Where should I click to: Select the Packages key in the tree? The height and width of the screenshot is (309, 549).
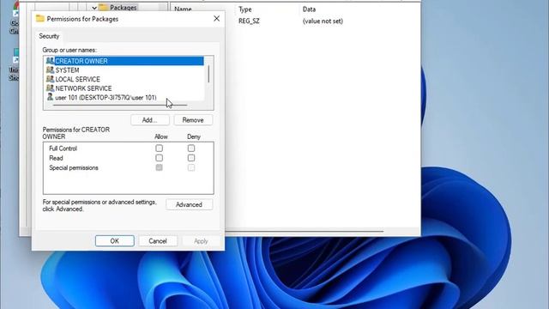[123, 8]
